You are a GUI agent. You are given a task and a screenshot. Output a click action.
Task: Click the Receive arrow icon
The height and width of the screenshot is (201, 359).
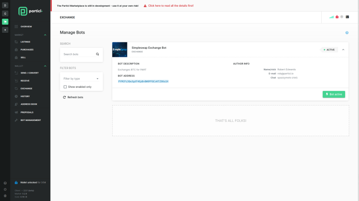(x=16, y=81)
